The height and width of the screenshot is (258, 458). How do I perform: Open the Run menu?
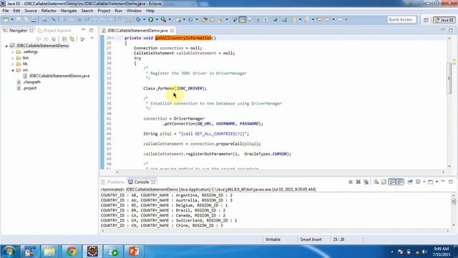(118, 11)
